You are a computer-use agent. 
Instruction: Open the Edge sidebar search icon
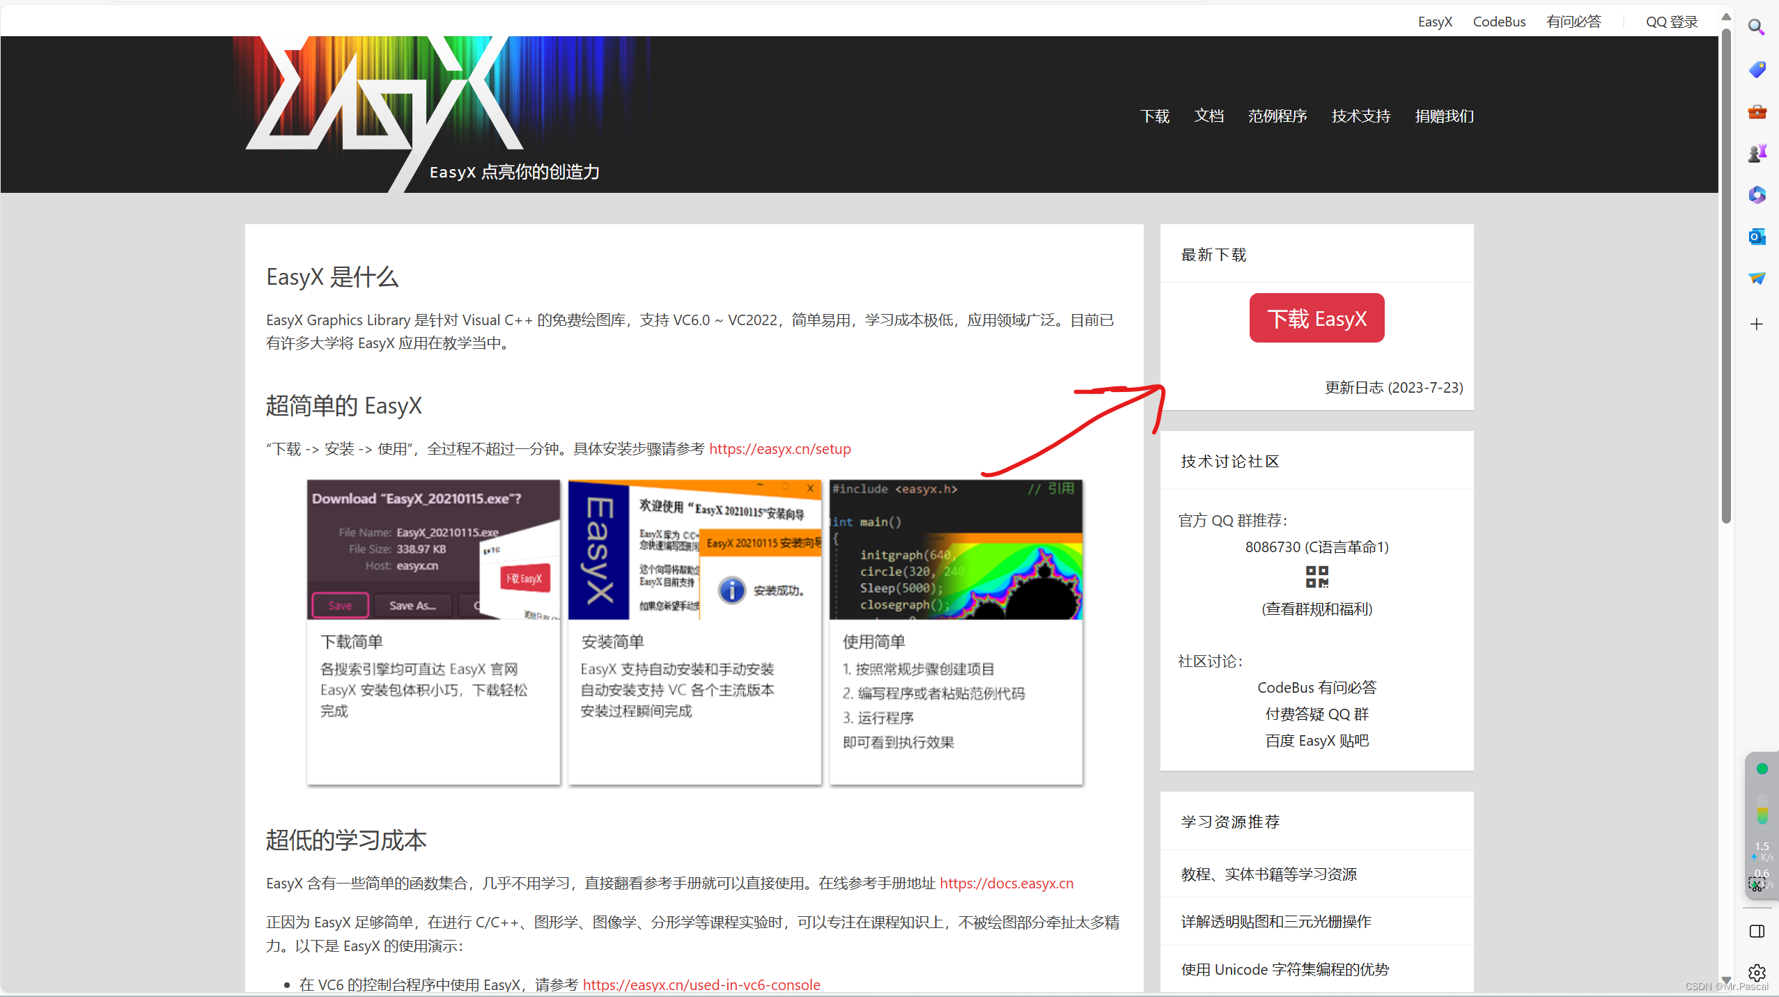click(x=1757, y=28)
